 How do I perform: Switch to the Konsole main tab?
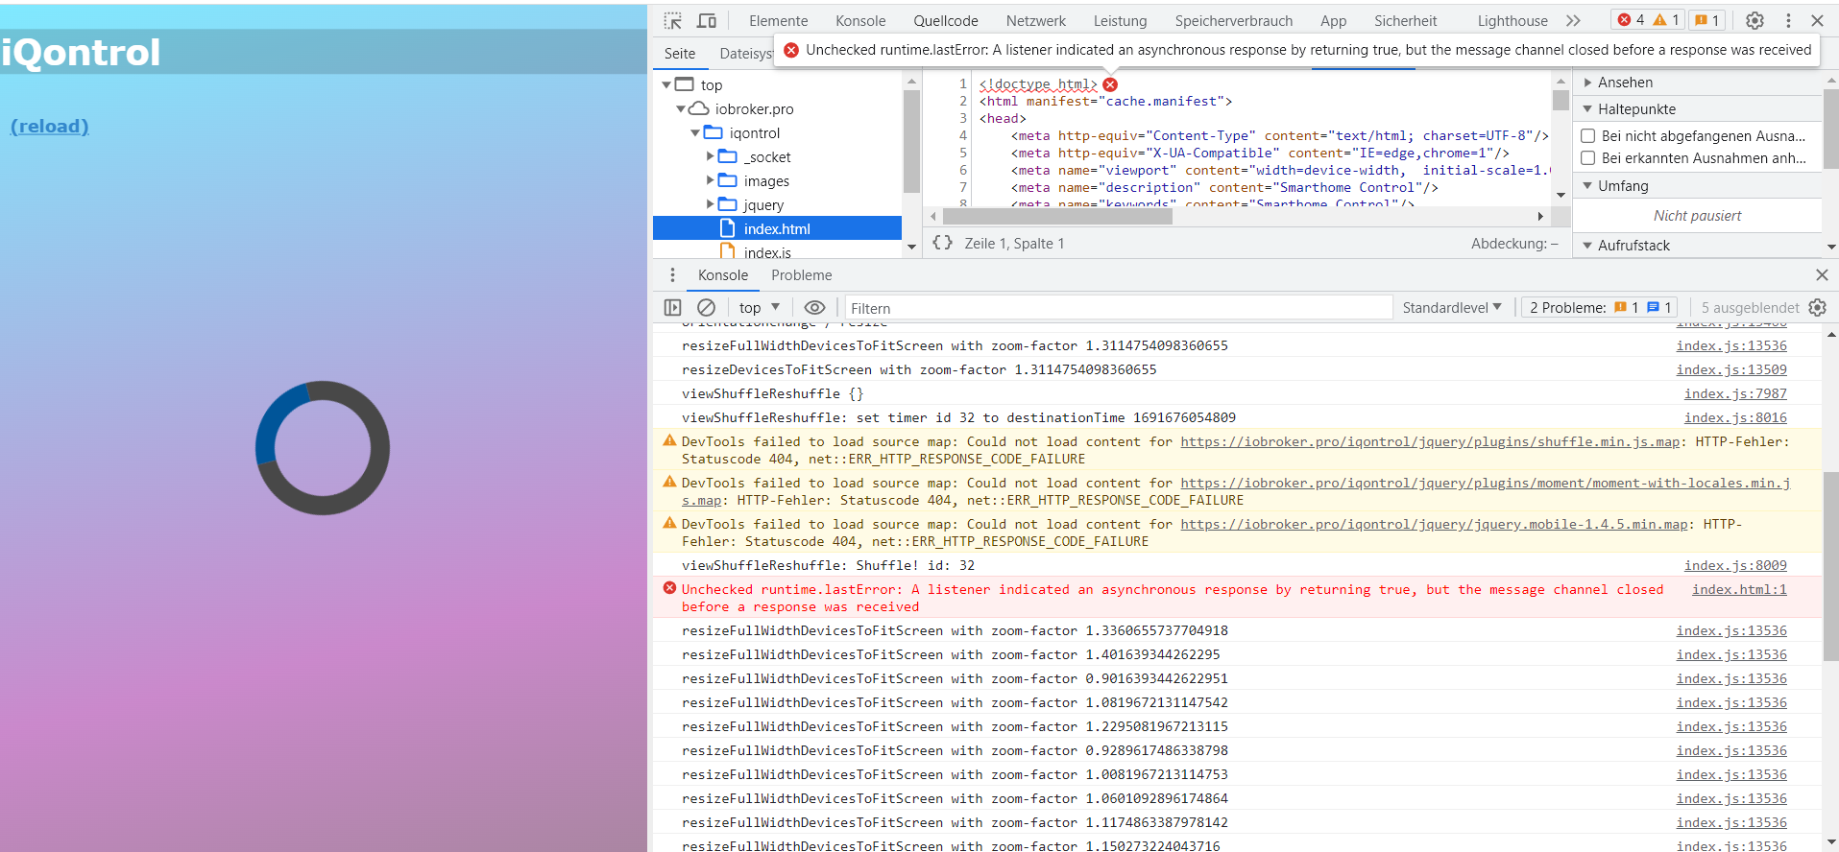tap(860, 21)
